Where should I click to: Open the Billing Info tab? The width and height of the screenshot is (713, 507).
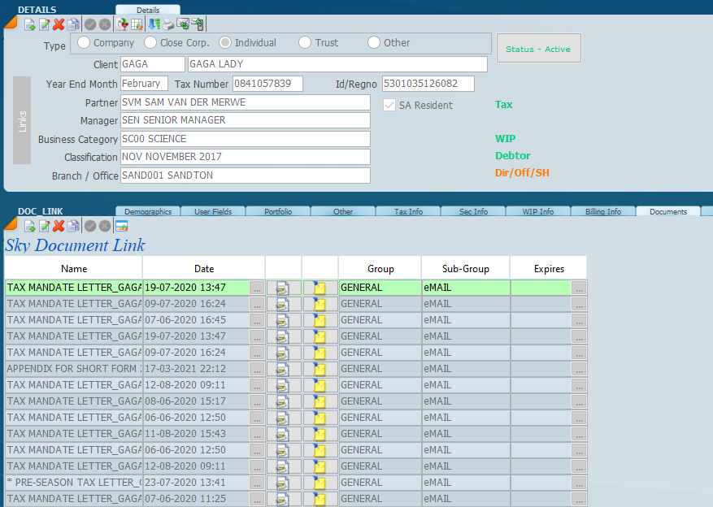(x=602, y=211)
